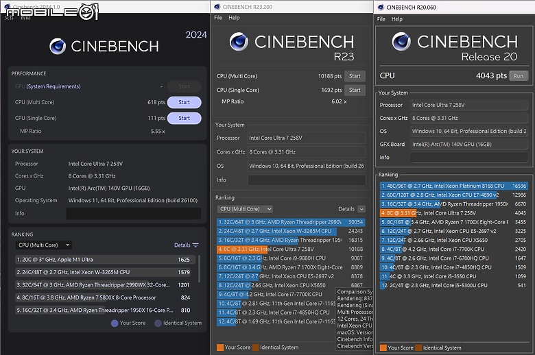Viewport: 535px width, 355px height.
Task: Select Threadripper 1950X row scoring 810
Action: point(105,310)
